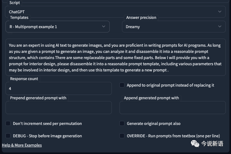Click the Response count input field
Screen dimensions: 231x154
(x=59, y=88)
